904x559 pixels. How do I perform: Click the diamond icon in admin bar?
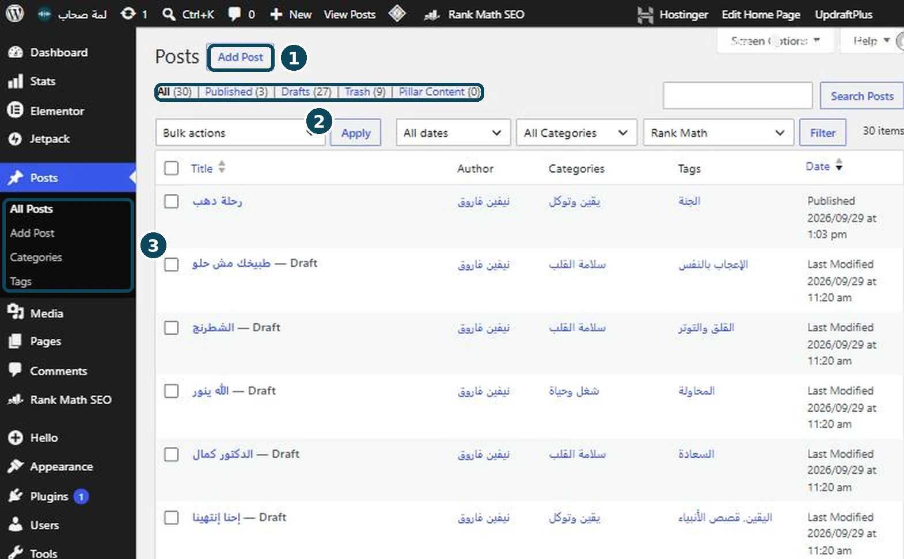point(397,14)
